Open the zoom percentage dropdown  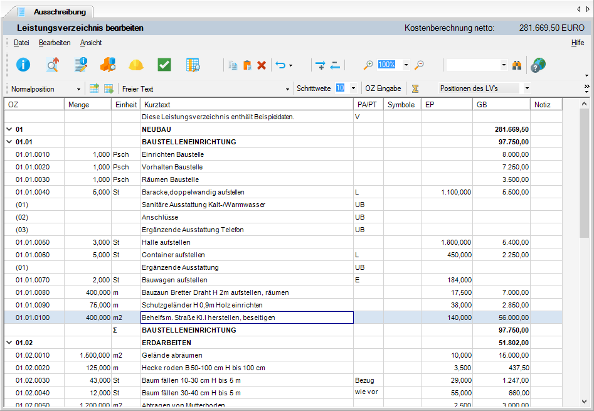pyautogui.click(x=406, y=65)
